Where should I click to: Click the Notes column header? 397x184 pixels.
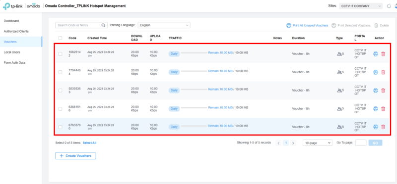pyautogui.click(x=277, y=38)
